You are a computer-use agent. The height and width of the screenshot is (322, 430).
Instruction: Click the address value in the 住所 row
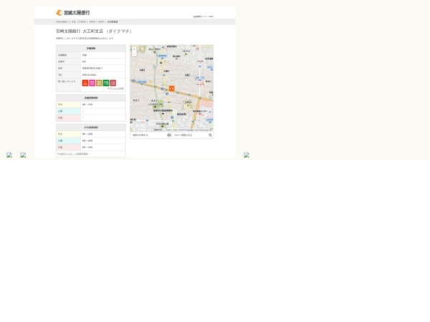click(x=92, y=68)
